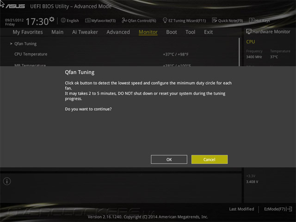This screenshot has width=296, height=222.
Task: Switch to EzMode(F7)
Action: tap(274, 209)
